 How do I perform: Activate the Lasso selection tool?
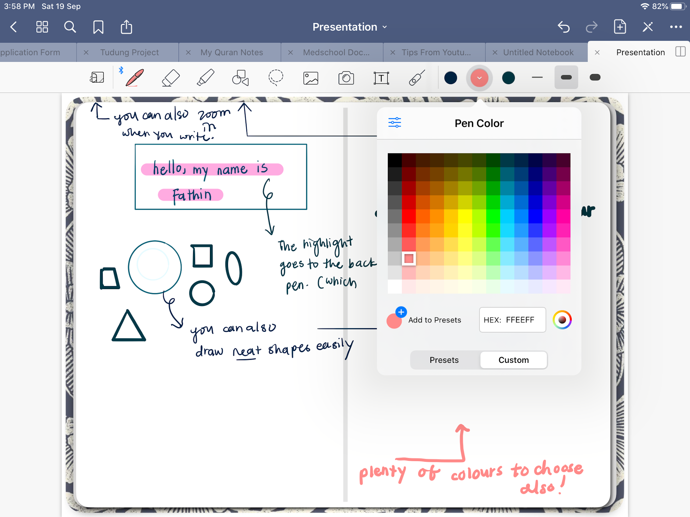[x=276, y=78]
